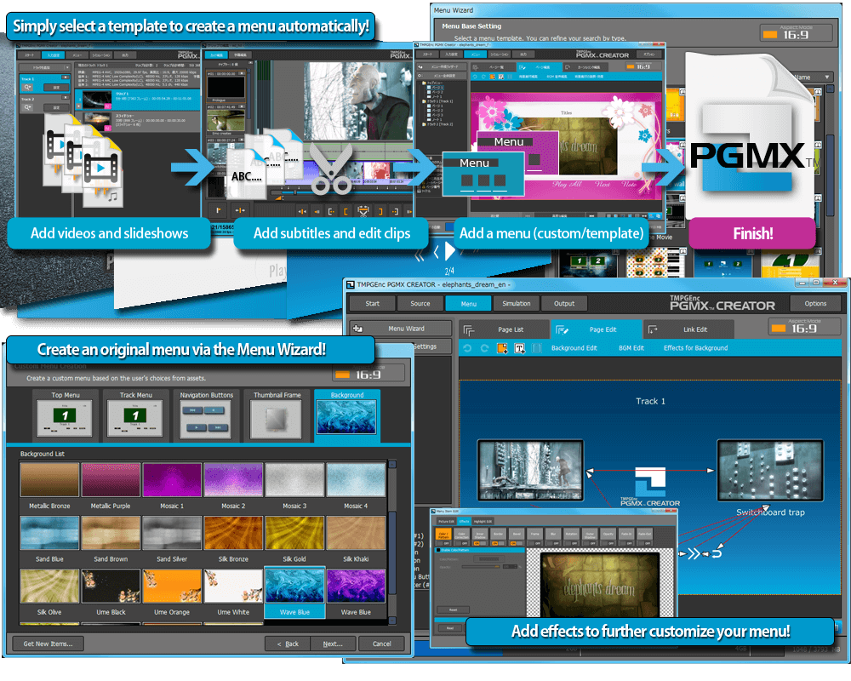Select the Switchboard trap thumbnail on the canvas
Screen dimensions: 851x681
(x=770, y=470)
